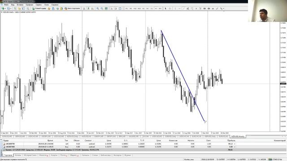
Task: Select the Trendline drawing tool
Action: click(183, 8)
